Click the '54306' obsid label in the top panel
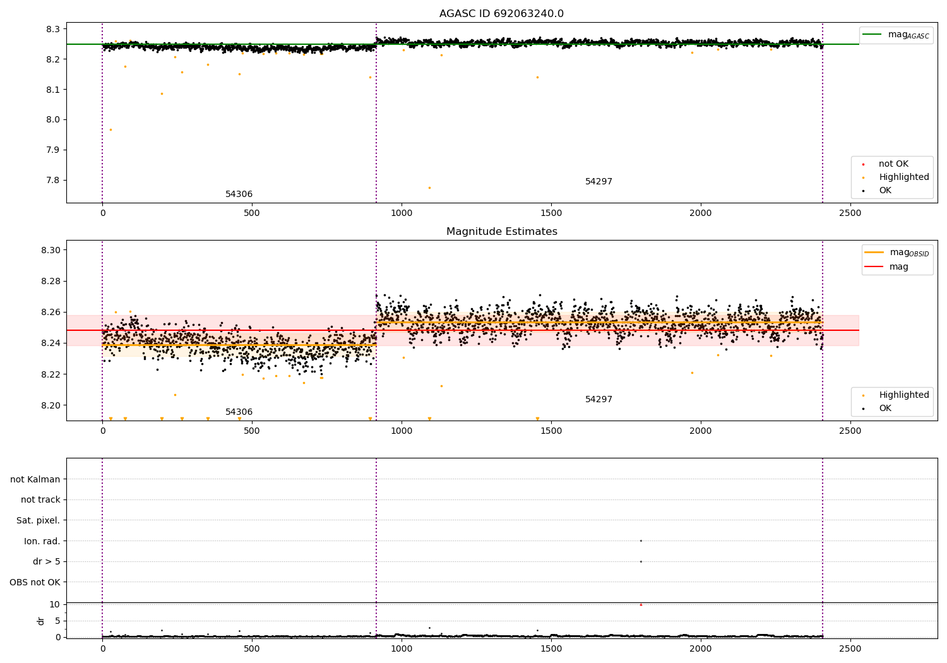This screenshot has height=663, width=947. pyautogui.click(x=239, y=194)
